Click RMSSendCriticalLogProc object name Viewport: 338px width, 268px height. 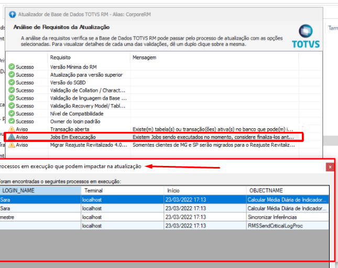pos(275,226)
